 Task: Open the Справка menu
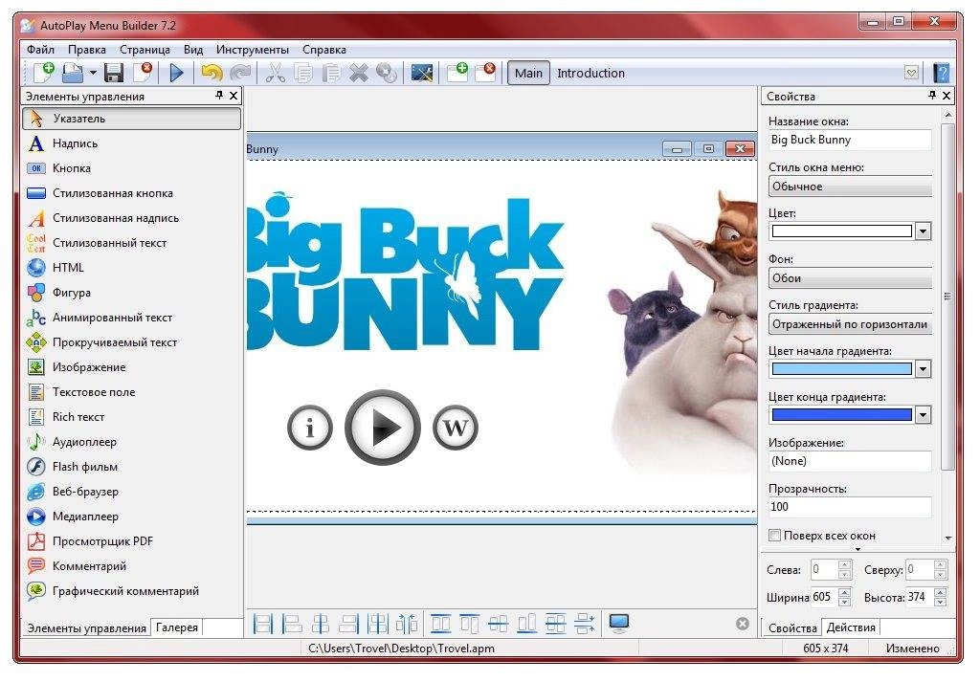323,50
